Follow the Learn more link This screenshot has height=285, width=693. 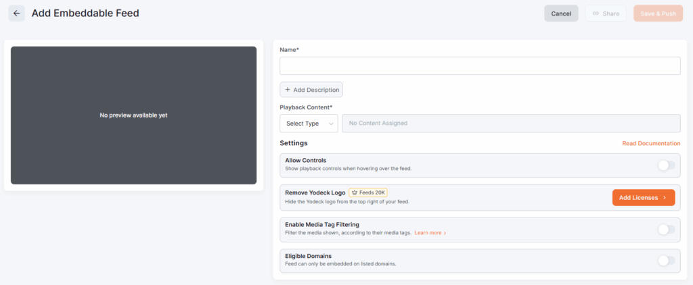tap(428, 233)
